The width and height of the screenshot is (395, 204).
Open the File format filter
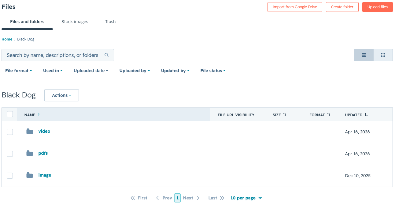[x=19, y=71]
